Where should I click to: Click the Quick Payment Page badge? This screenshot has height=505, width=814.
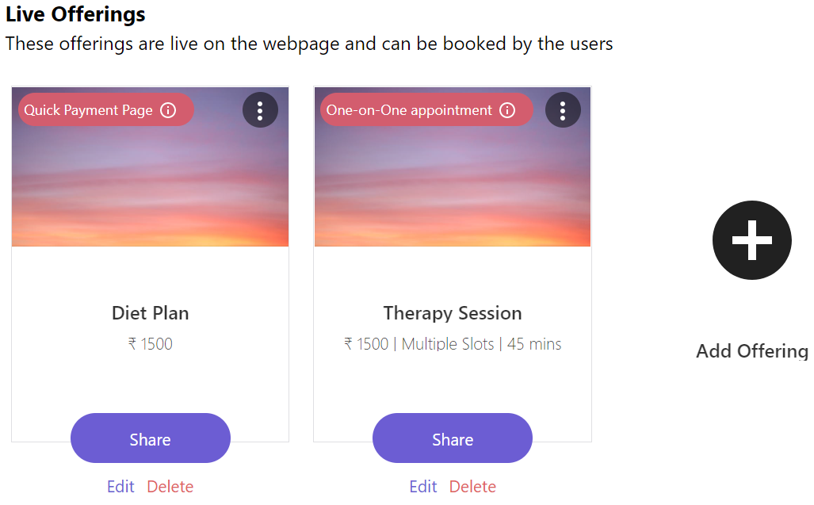coord(88,110)
